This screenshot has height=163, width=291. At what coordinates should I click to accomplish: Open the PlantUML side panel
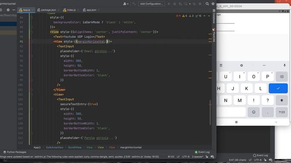click(x=214, y=35)
